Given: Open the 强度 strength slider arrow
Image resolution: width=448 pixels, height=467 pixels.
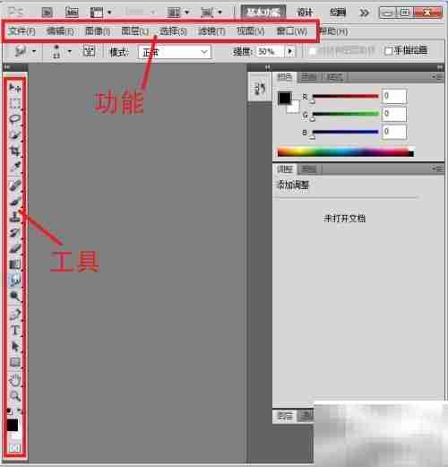Looking at the screenshot, I should tap(289, 51).
